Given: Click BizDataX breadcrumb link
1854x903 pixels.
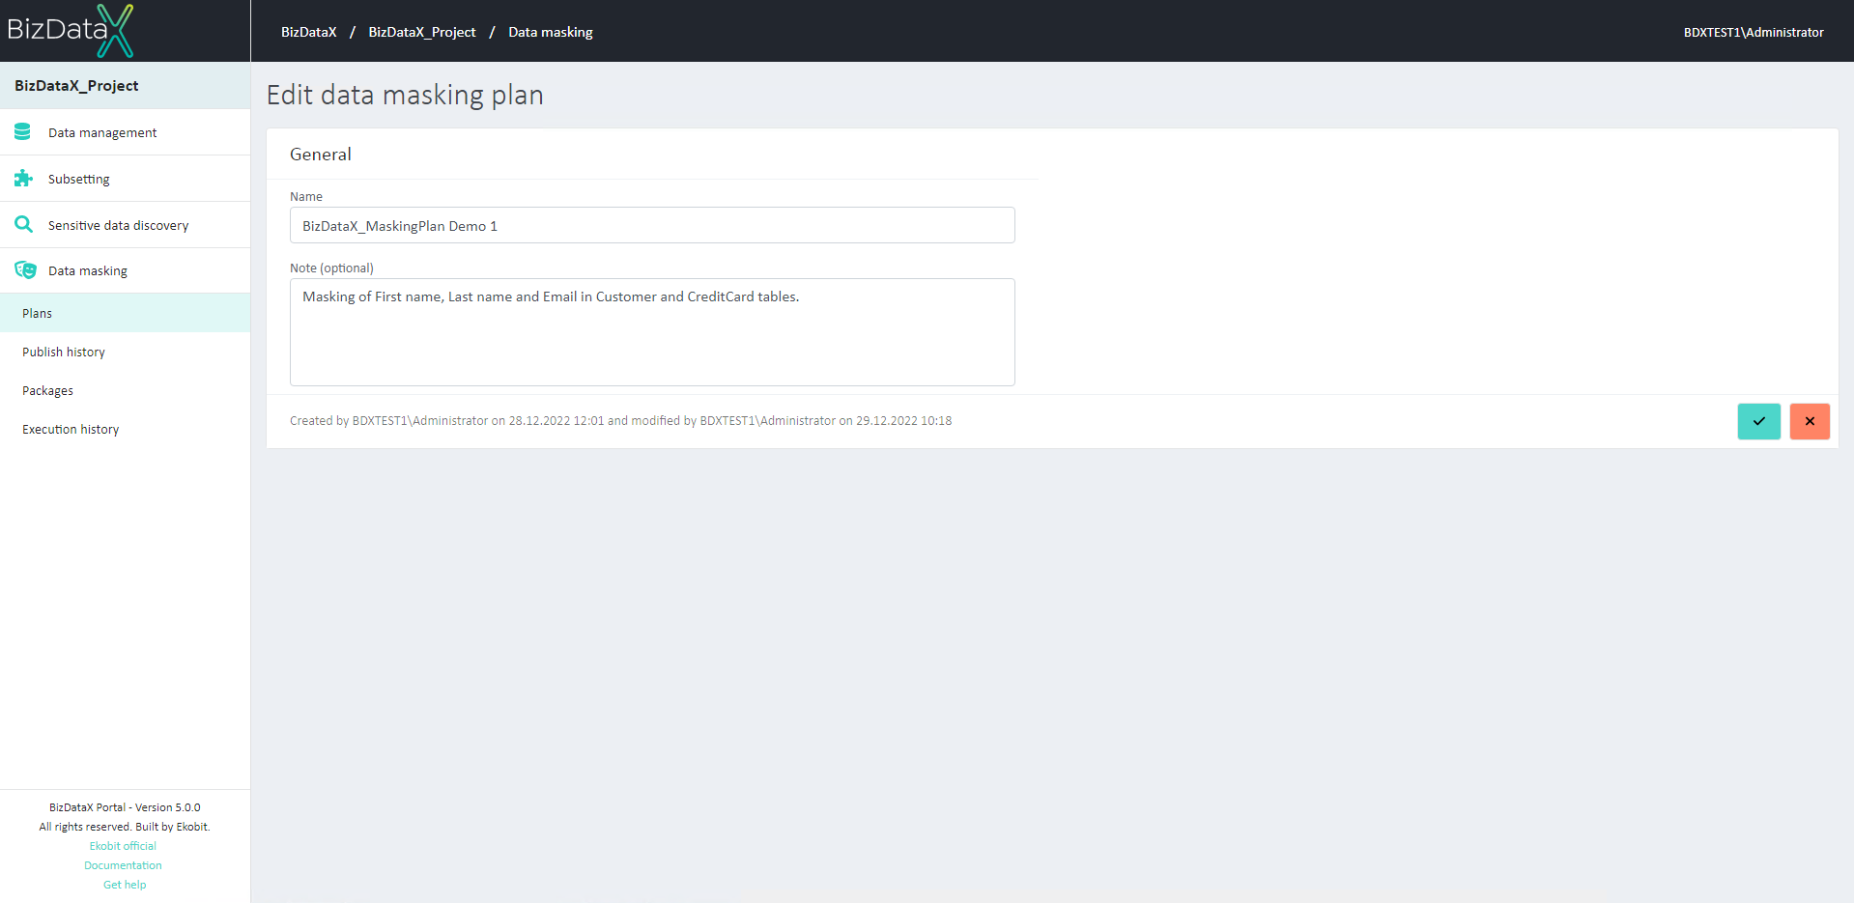Looking at the screenshot, I should tap(309, 32).
